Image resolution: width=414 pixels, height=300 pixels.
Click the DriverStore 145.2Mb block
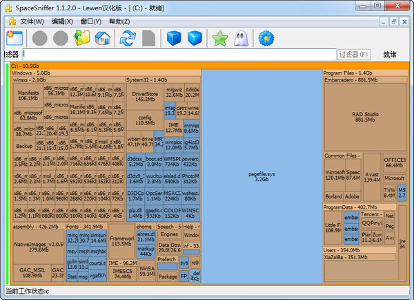[x=144, y=96]
